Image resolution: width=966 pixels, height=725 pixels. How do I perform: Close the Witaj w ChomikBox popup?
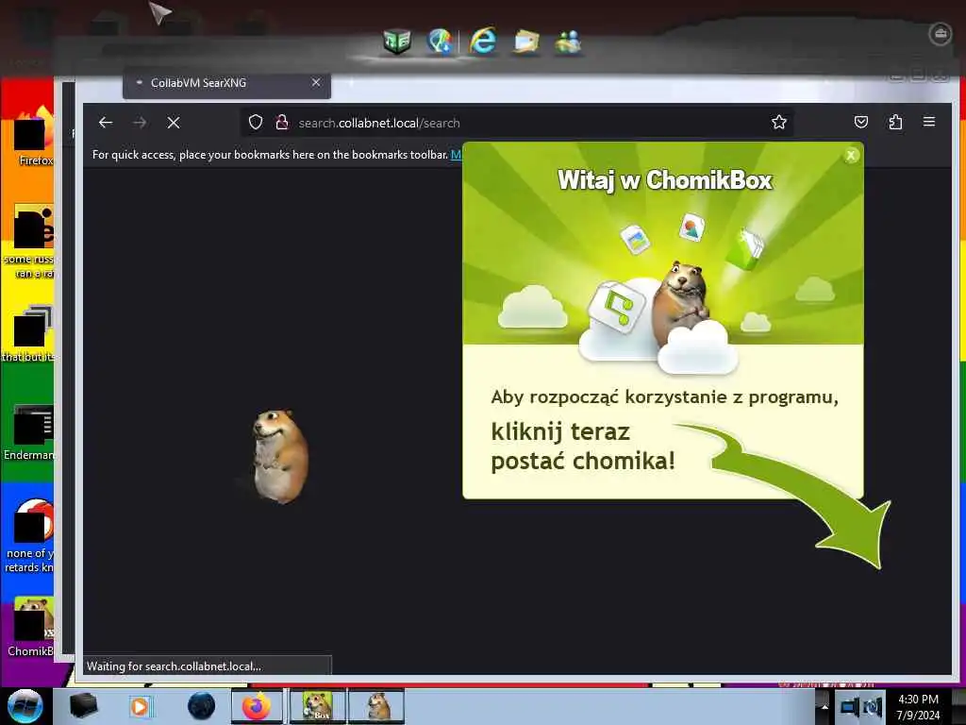click(851, 155)
